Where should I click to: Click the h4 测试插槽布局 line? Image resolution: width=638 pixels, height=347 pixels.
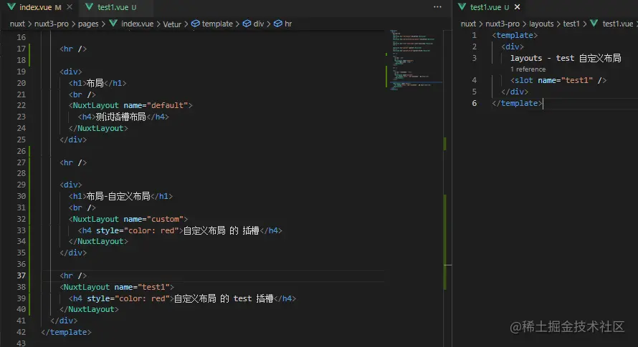pos(123,117)
